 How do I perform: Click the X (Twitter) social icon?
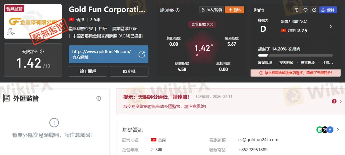pyautogui.click(x=325, y=130)
